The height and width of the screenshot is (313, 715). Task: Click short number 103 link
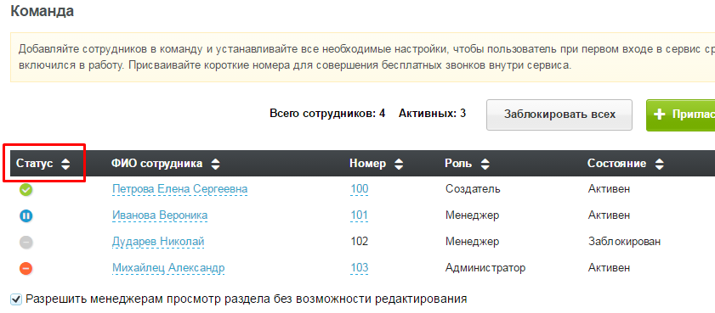(360, 268)
